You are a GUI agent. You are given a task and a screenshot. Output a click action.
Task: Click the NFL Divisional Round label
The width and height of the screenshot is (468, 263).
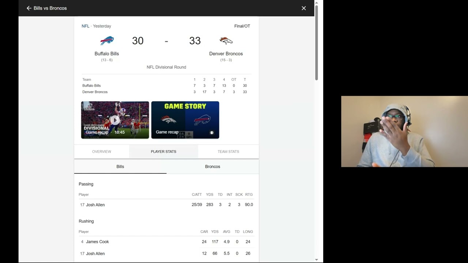click(166, 67)
